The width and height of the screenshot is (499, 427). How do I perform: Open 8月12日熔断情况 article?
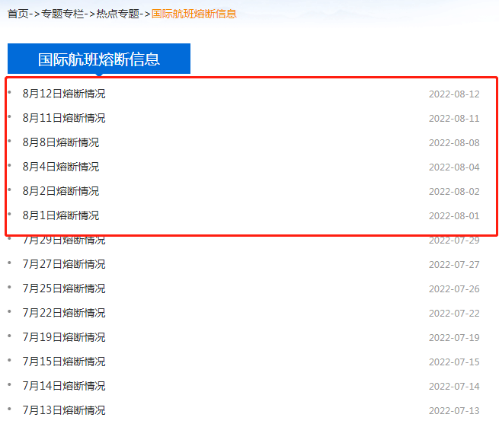click(x=64, y=94)
